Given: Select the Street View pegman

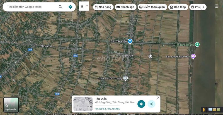Looking at the screenshot, I should pos(204,109).
